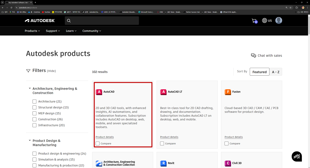Check the Structural design (13) filter
This screenshot has width=310, height=168.
(34, 107)
